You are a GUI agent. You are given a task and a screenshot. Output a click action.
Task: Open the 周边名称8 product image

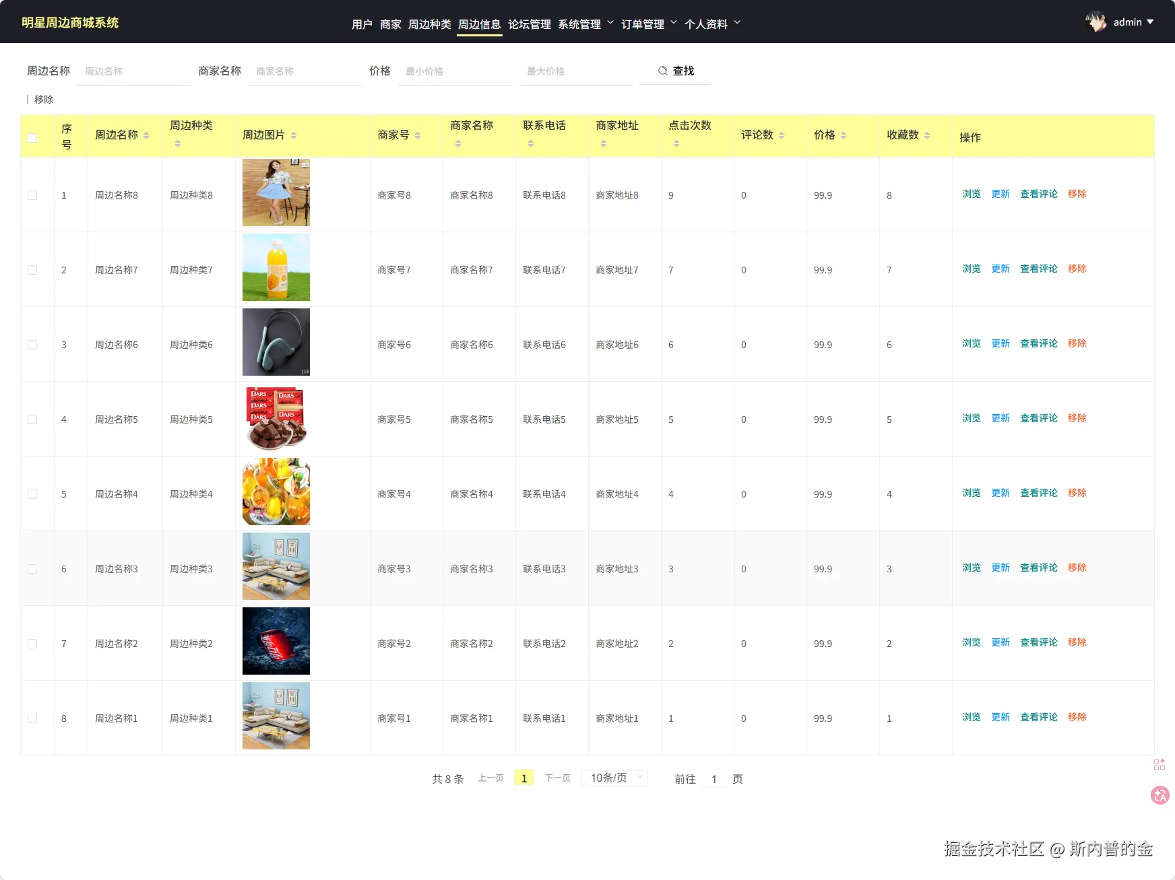click(276, 193)
